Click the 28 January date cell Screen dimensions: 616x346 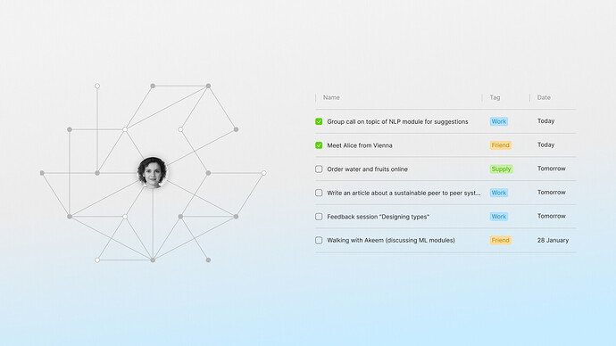click(553, 240)
